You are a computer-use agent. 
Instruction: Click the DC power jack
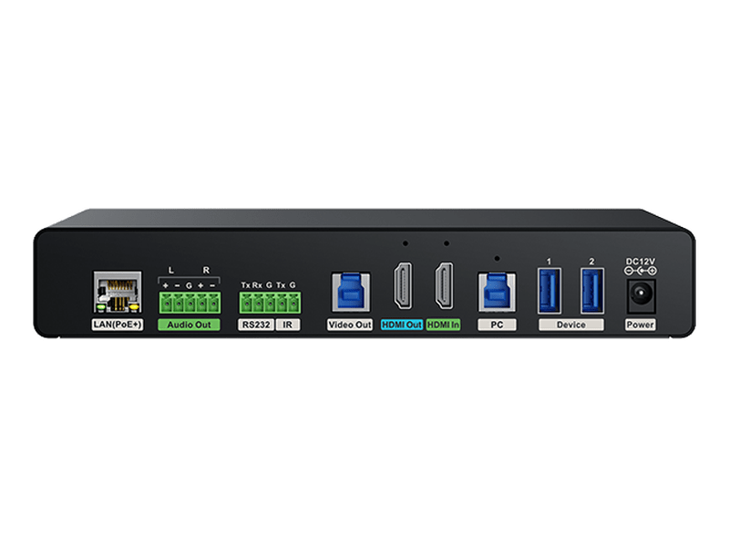(x=642, y=295)
